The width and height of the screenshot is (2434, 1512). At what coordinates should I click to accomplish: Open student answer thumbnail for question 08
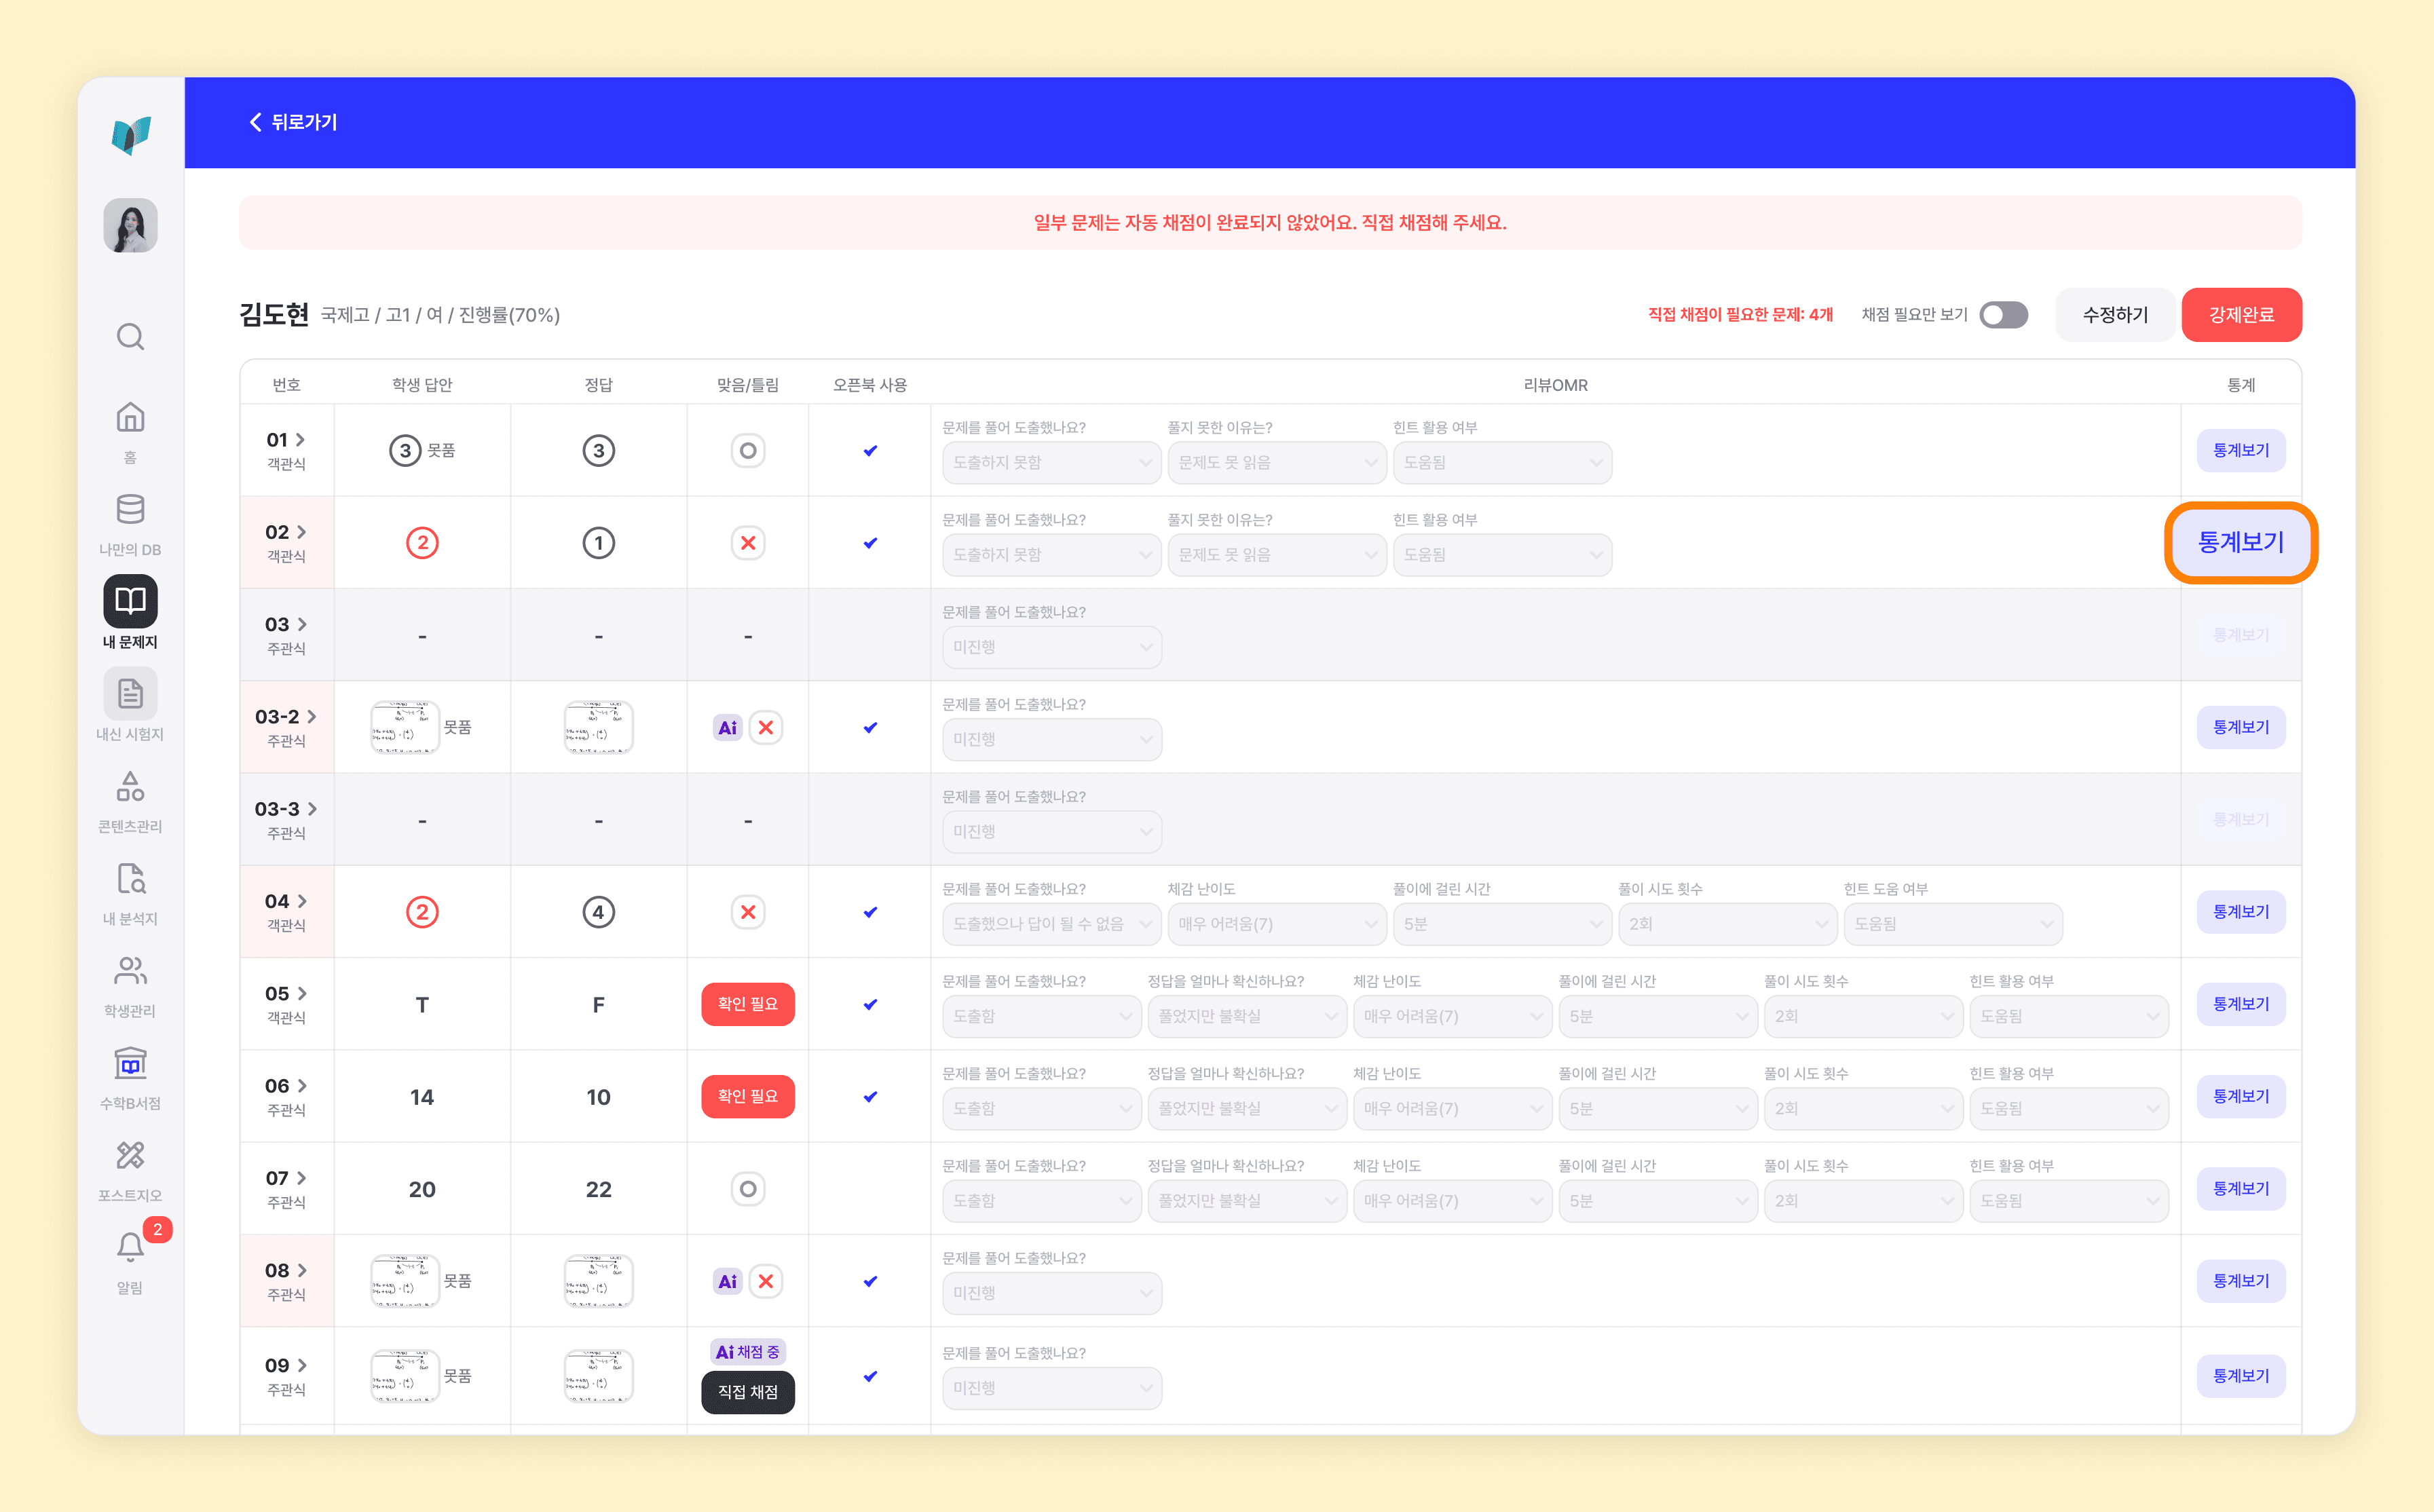[405, 1281]
